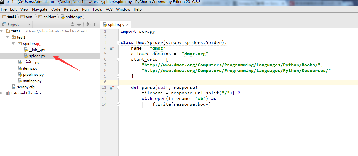Click the fold end marker at line 14
Screen dimensions: 358x156
pos(118,104)
